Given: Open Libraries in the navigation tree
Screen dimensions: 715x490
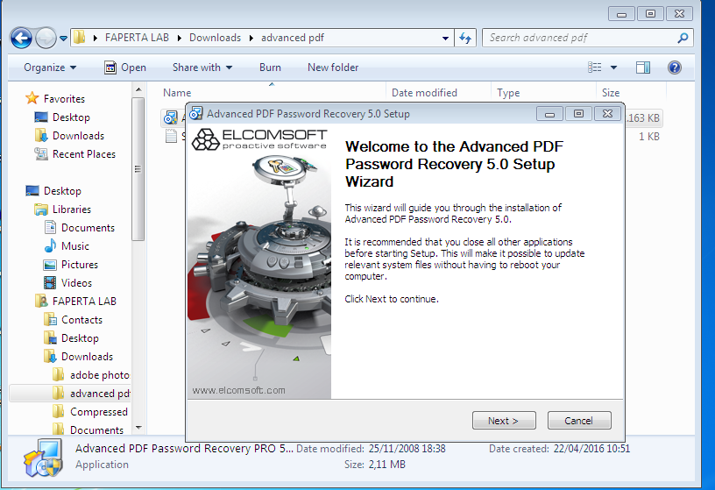Looking at the screenshot, I should coord(72,209).
